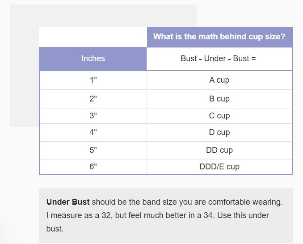Image resolution: width=303 pixels, height=244 pixels.
Task: Click the "Bust - Under - Bust =" formula cell
Action: click(219, 59)
